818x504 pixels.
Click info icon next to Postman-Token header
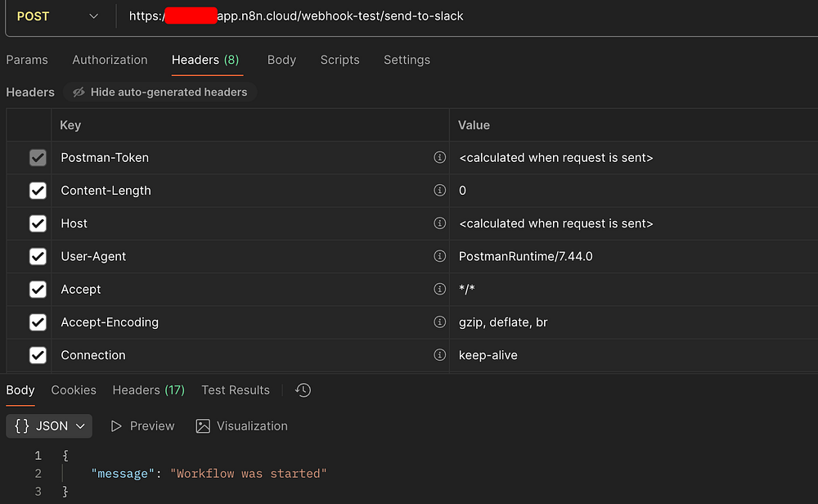click(439, 158)
